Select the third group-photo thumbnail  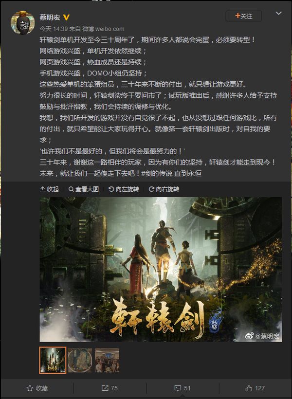coord(107,360)
